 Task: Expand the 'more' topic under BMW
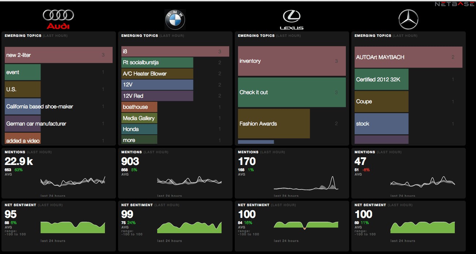point(139,139)
